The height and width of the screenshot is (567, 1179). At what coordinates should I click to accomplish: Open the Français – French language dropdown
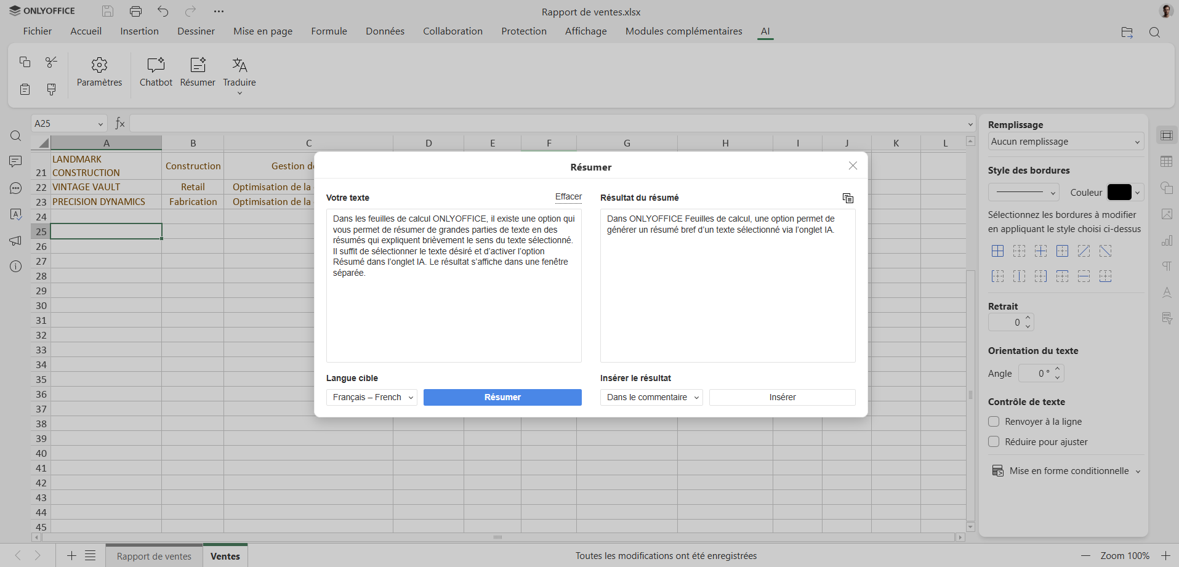(x=372, y=397)
